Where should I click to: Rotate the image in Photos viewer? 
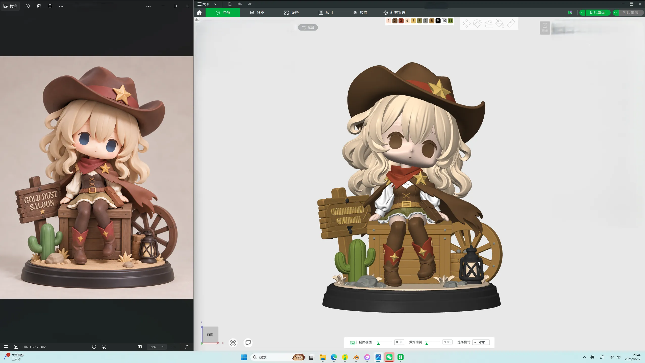[28, 6]
